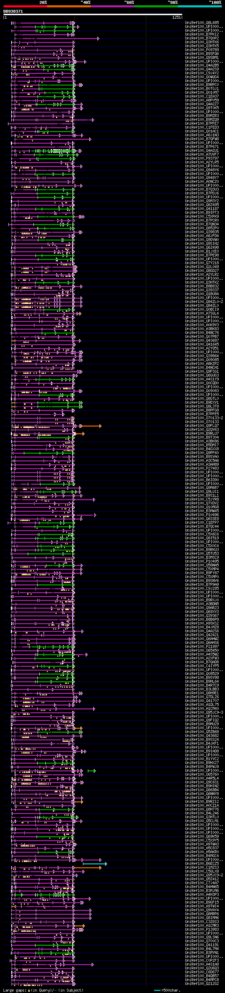Select the UniRef100_C5JYR8 label
Screen dimensions: 225x993
pyautogui.click(x=202, y=499)
